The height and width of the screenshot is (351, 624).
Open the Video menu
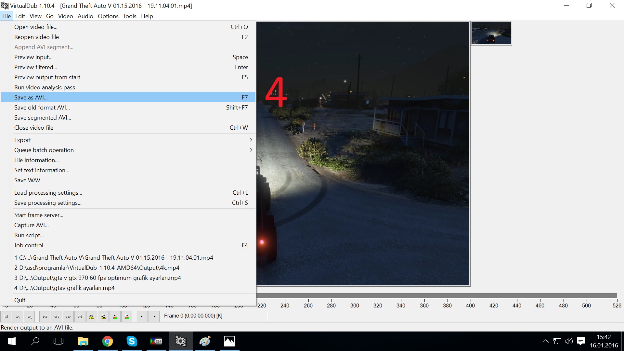[65, 16]
